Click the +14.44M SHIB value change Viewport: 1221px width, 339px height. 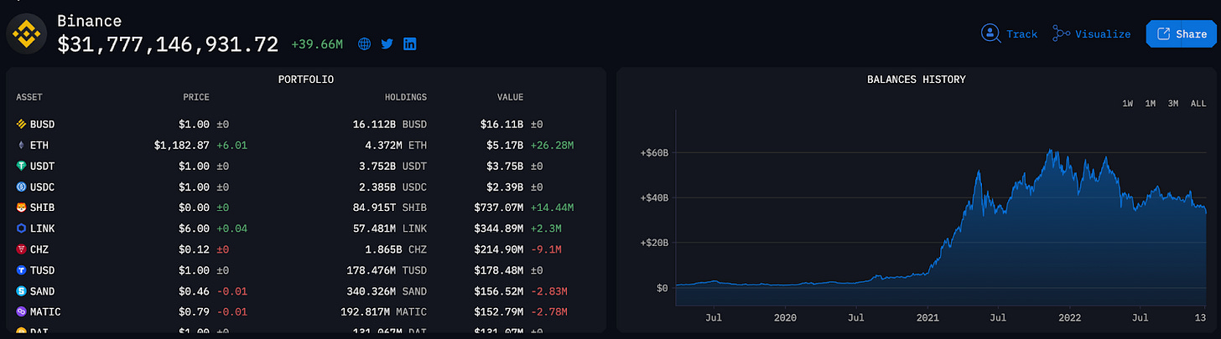(x=552, y=208)
